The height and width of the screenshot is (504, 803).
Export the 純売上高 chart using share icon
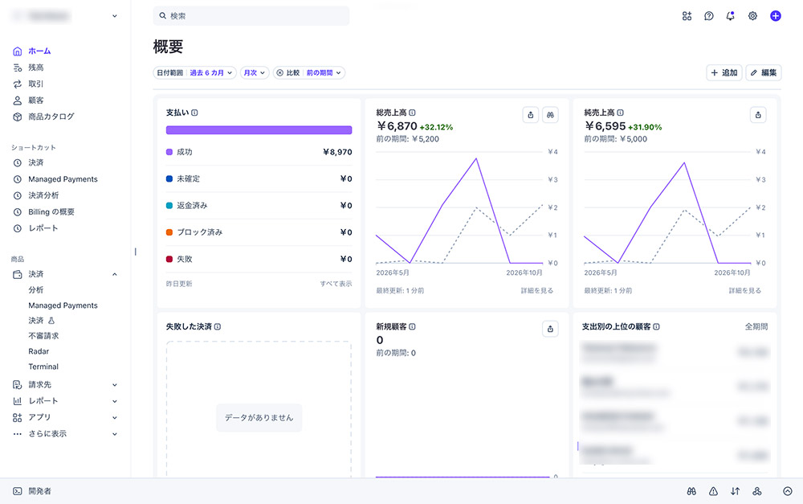coord(758,115)
